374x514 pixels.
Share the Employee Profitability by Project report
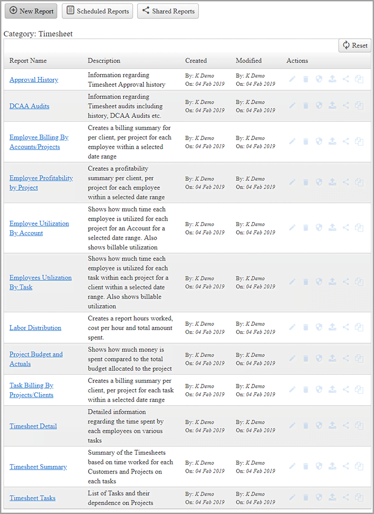[x=346, y=183]
